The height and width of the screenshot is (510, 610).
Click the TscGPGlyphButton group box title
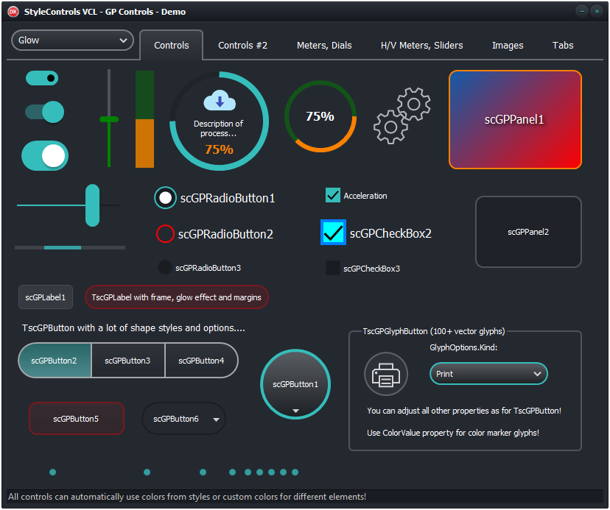434,331
